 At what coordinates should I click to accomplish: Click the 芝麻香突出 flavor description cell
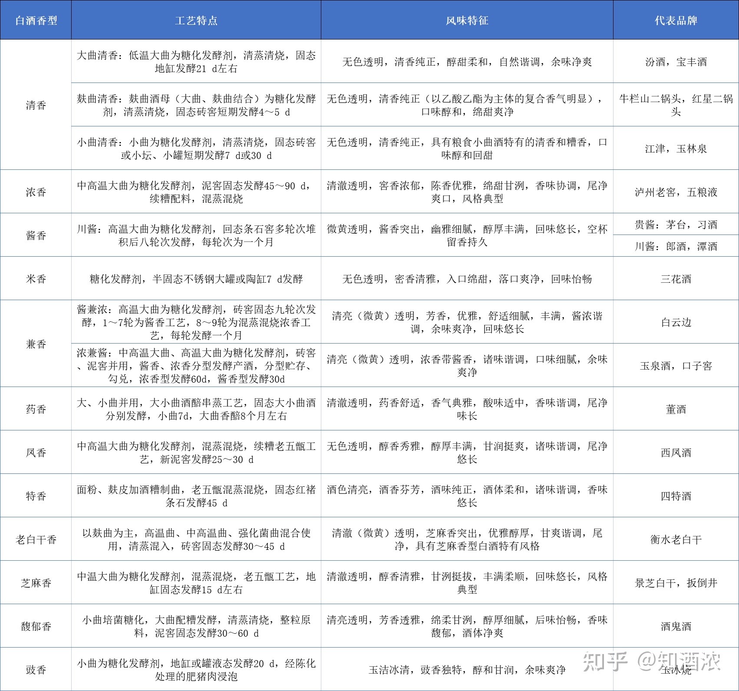(x=467, y=539)
